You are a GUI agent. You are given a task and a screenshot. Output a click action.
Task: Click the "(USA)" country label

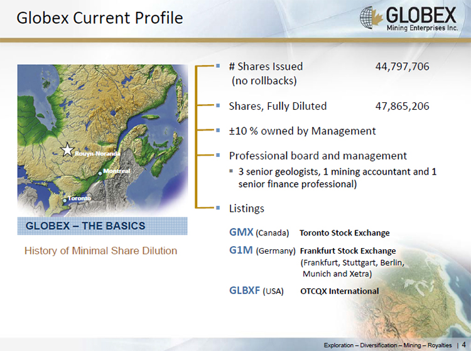(x=273, y=291)
